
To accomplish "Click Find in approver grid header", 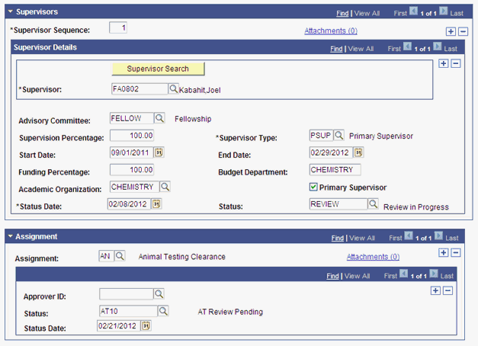I will pyautogui.click(x=332, y=276).
